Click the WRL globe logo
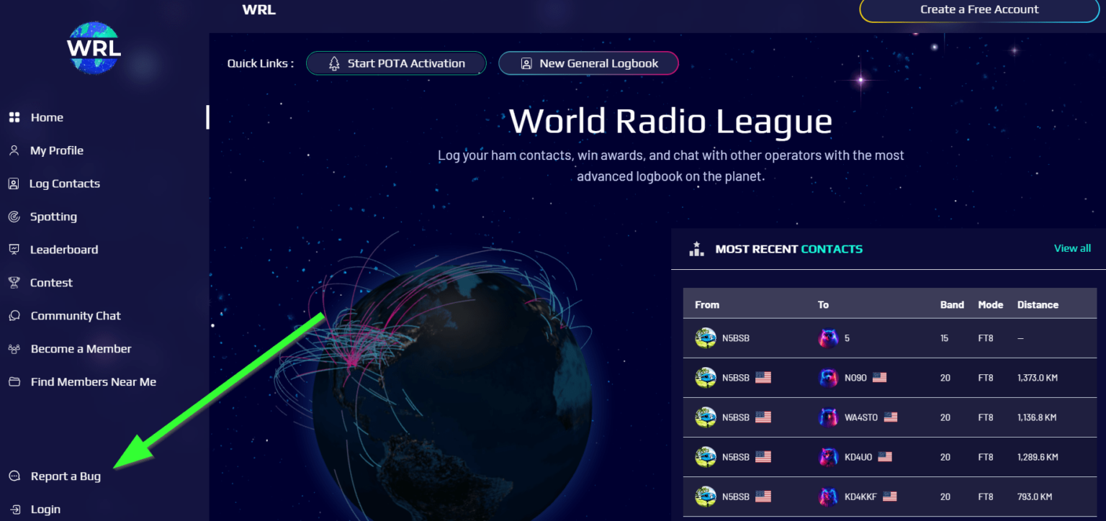 [x=93, y=46]
